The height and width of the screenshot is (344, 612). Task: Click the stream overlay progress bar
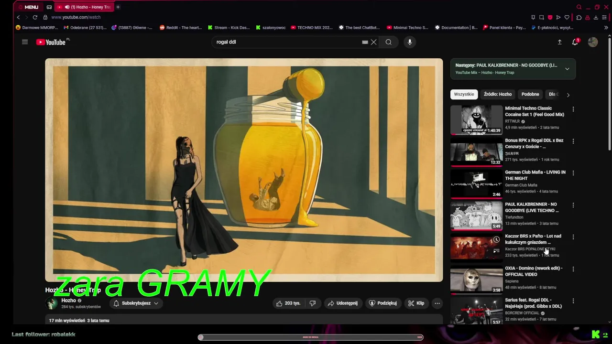pos(311,337)
